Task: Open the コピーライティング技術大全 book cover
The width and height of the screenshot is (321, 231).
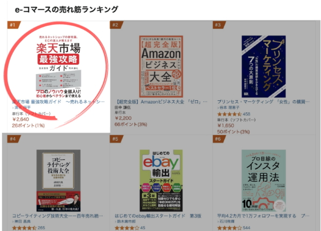Action: (58, 181)
